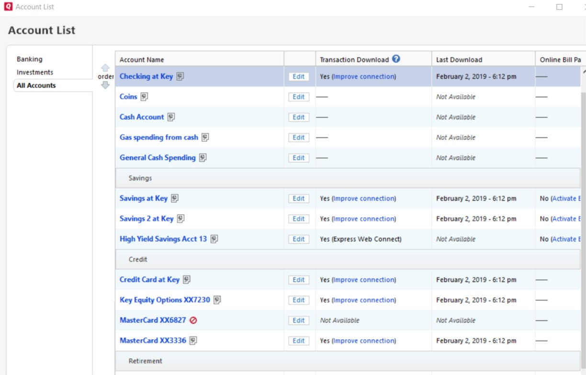
Task: Edit MasterCard XX6827 account
Action: click(299, 320)
